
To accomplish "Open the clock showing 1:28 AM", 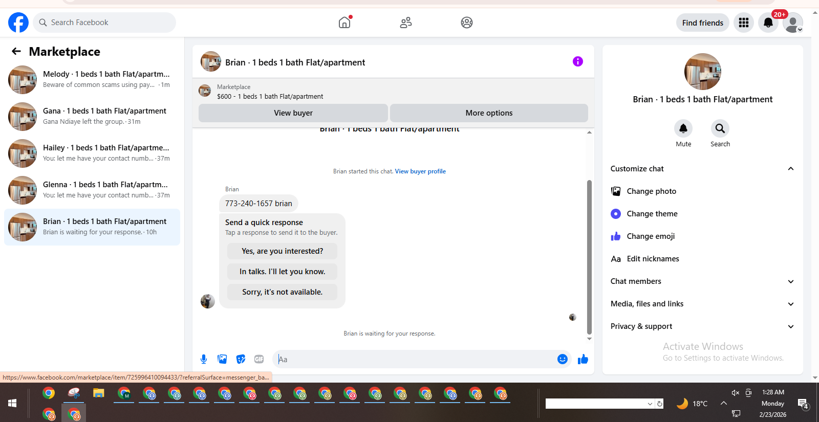I will 773,392.
